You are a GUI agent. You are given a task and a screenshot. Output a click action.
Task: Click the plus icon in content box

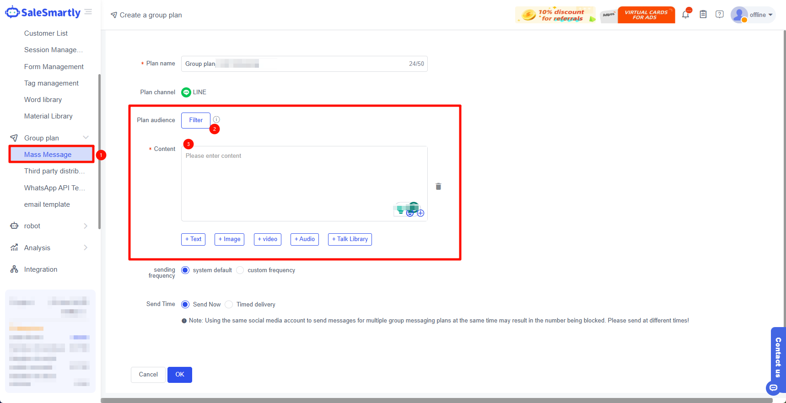tap(421, 213)
